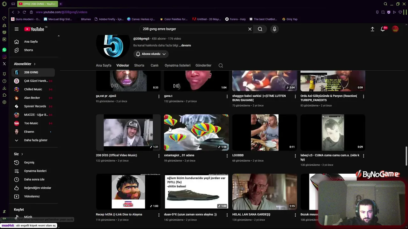
Task: Open the notifications bell
Action: 383,29
